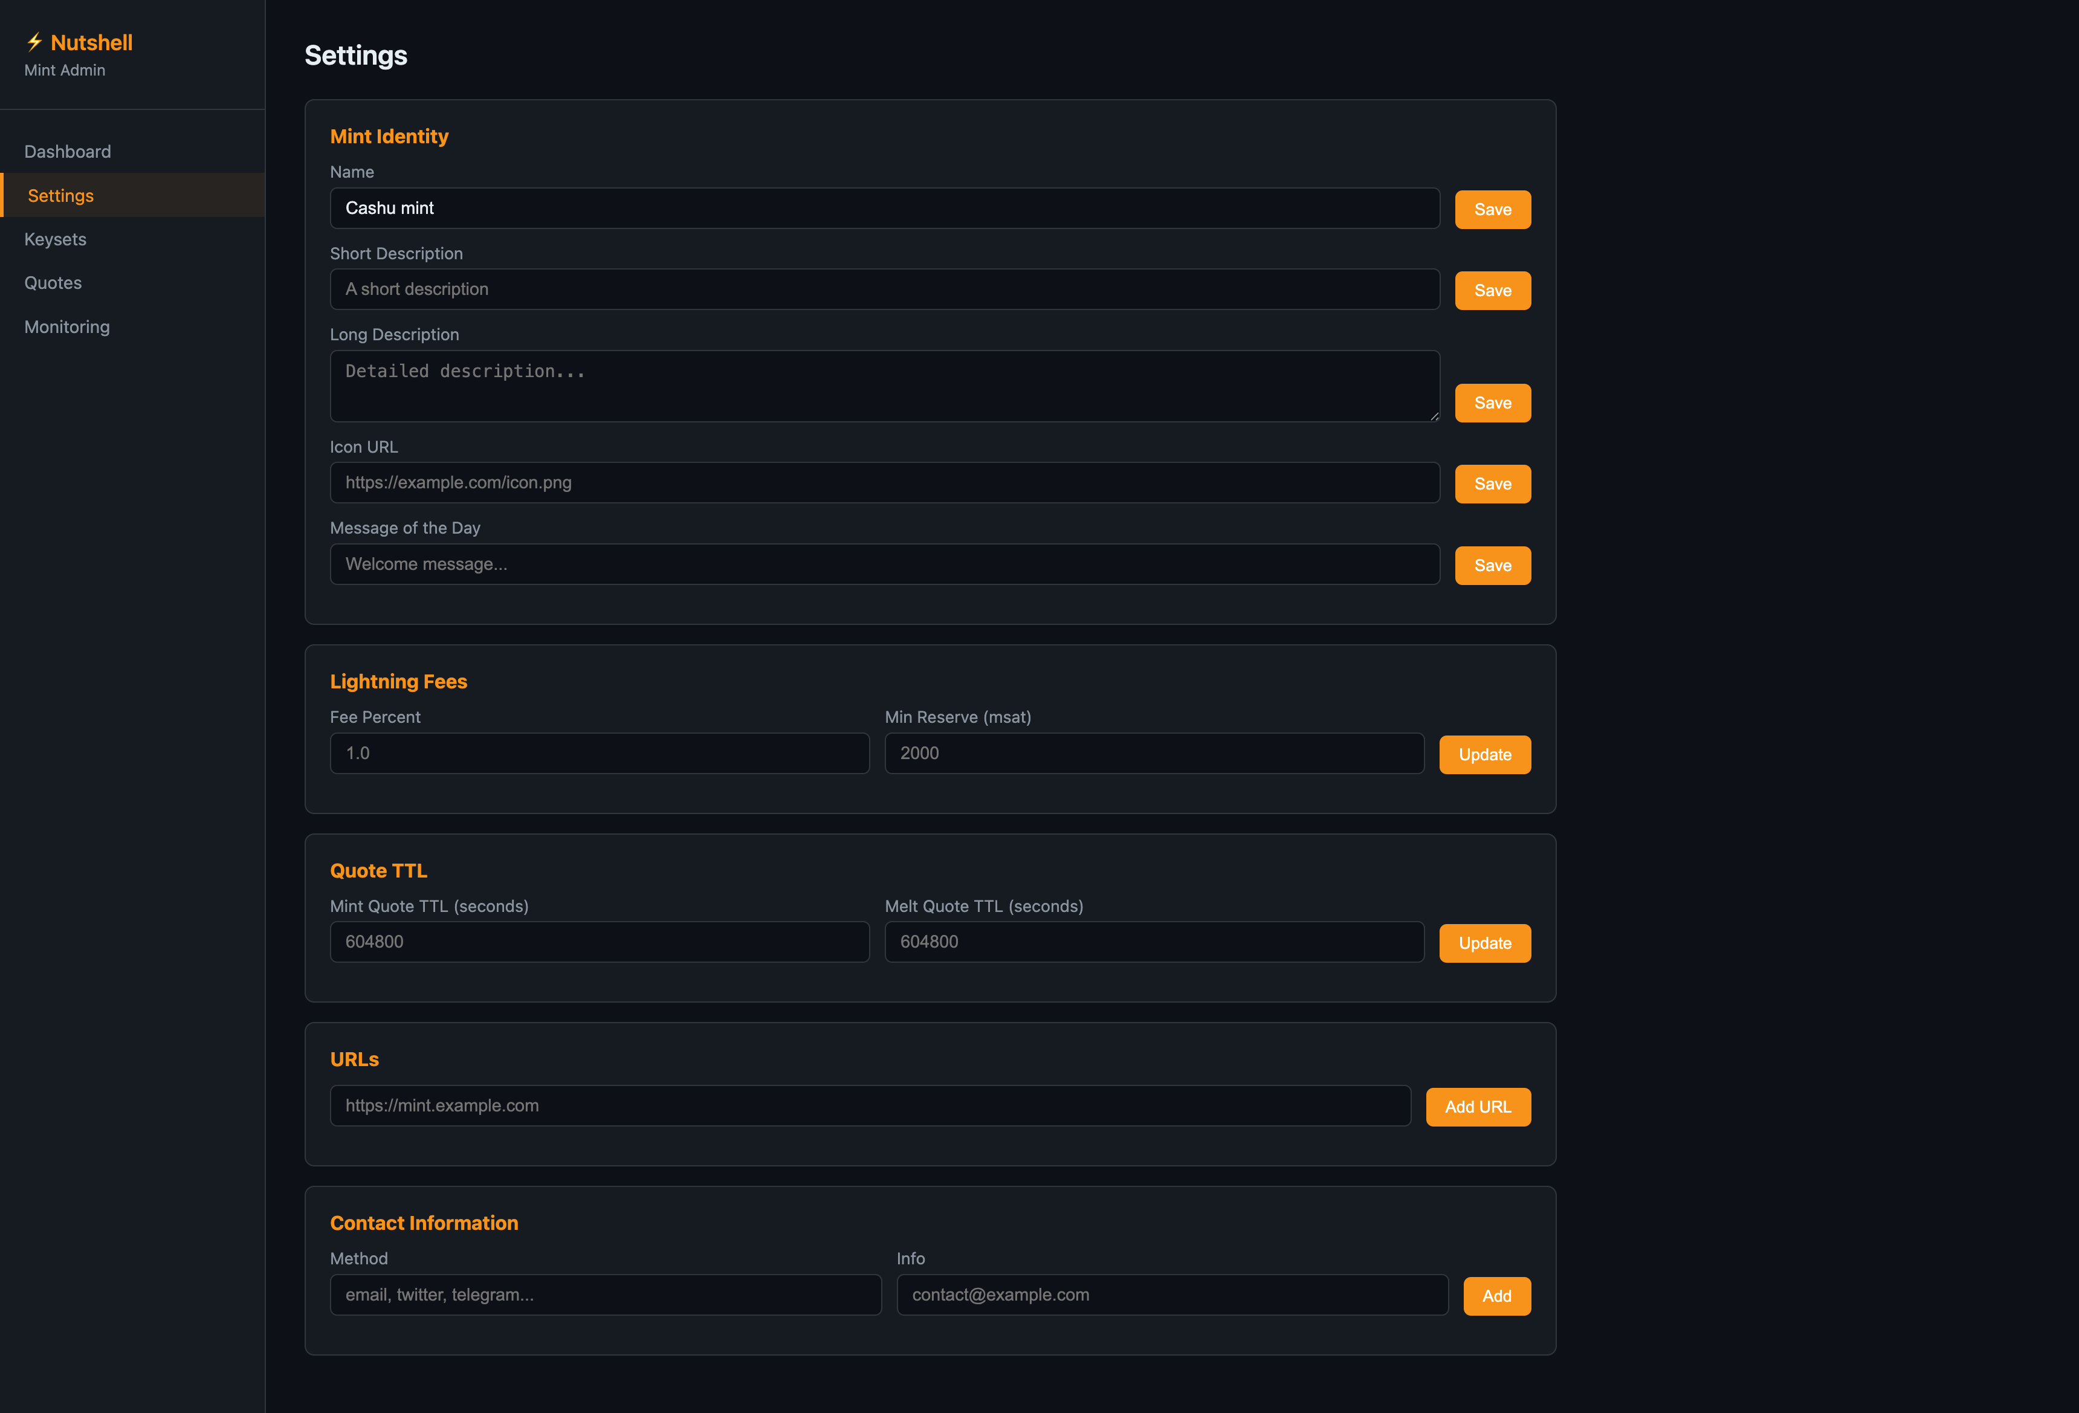The image size is (2079, 1413).
Task: Click the Long Description textarea
Action: [x=884, y=386]
